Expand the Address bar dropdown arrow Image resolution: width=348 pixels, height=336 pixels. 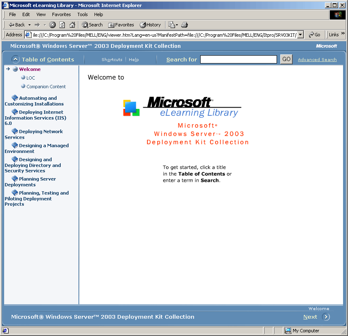coord(300,35)
